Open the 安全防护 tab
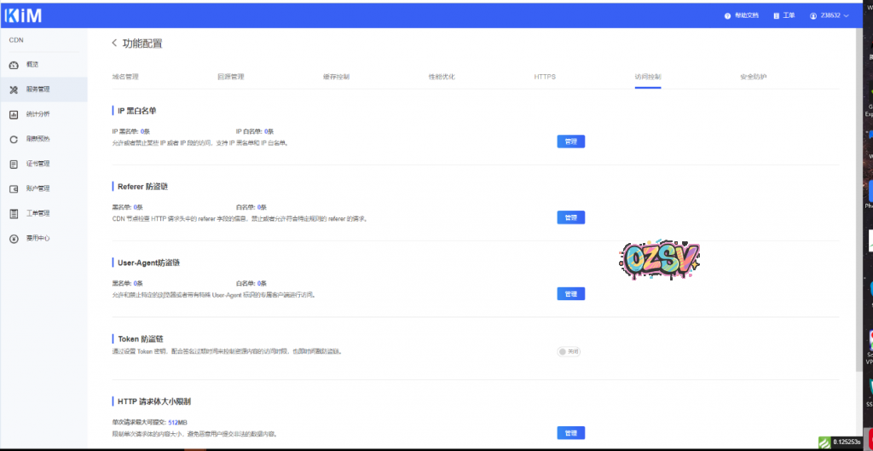 753,77
